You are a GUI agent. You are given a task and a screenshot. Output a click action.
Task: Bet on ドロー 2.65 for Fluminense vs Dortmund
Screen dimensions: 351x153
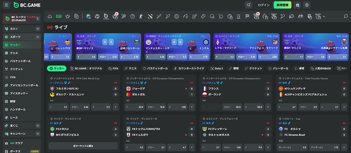point(80,107)
